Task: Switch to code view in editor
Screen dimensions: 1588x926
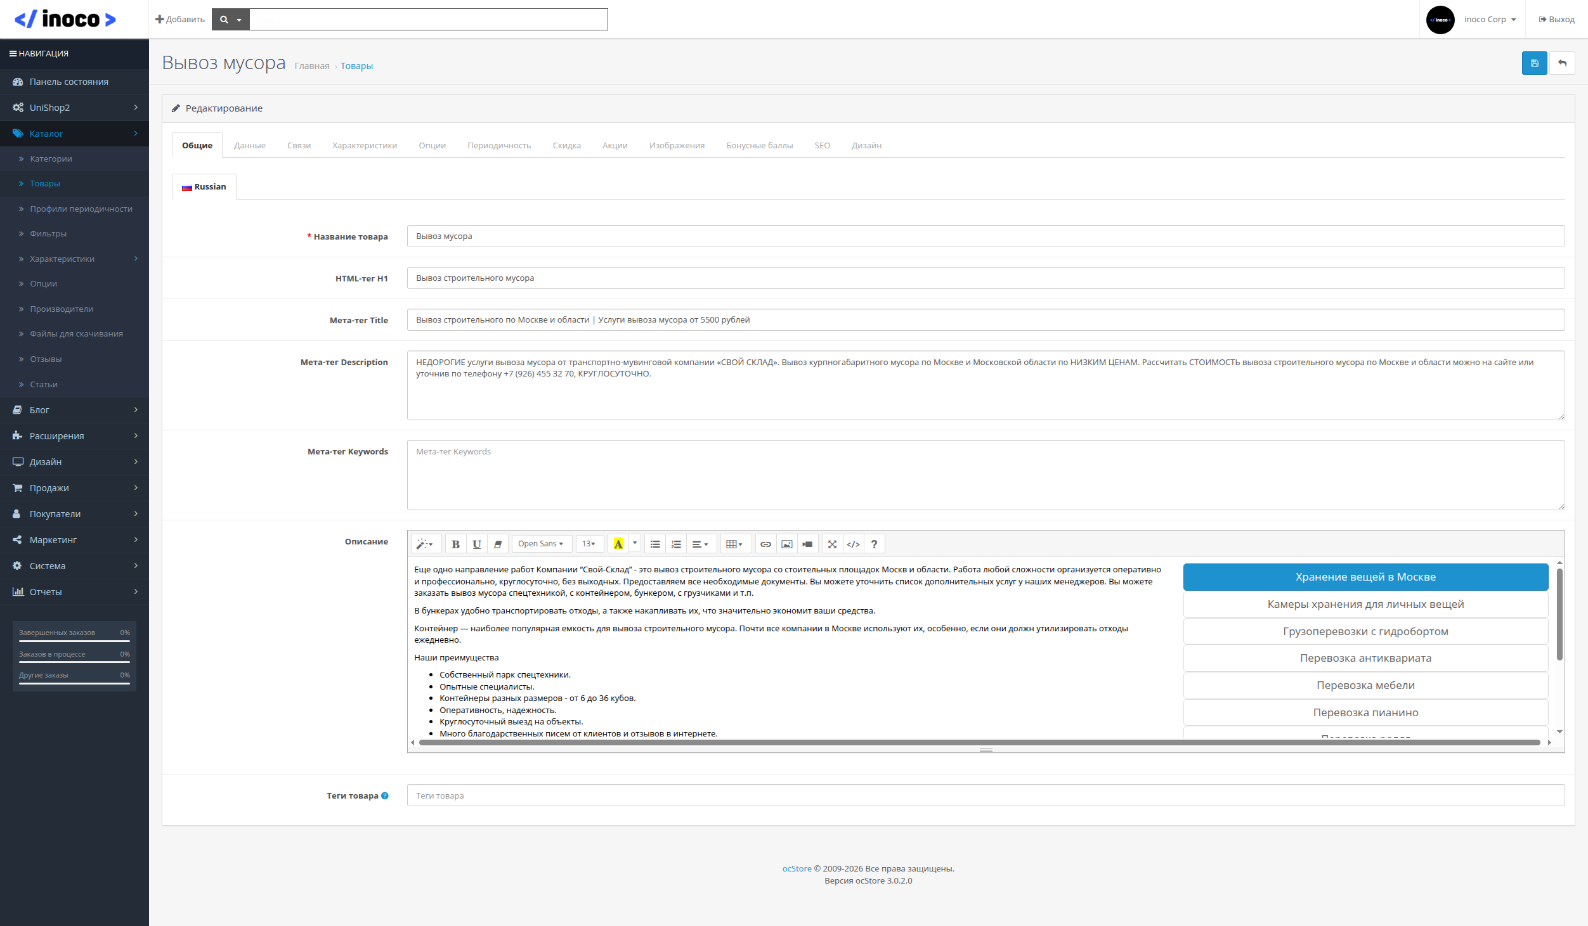Action: [853, 544]
